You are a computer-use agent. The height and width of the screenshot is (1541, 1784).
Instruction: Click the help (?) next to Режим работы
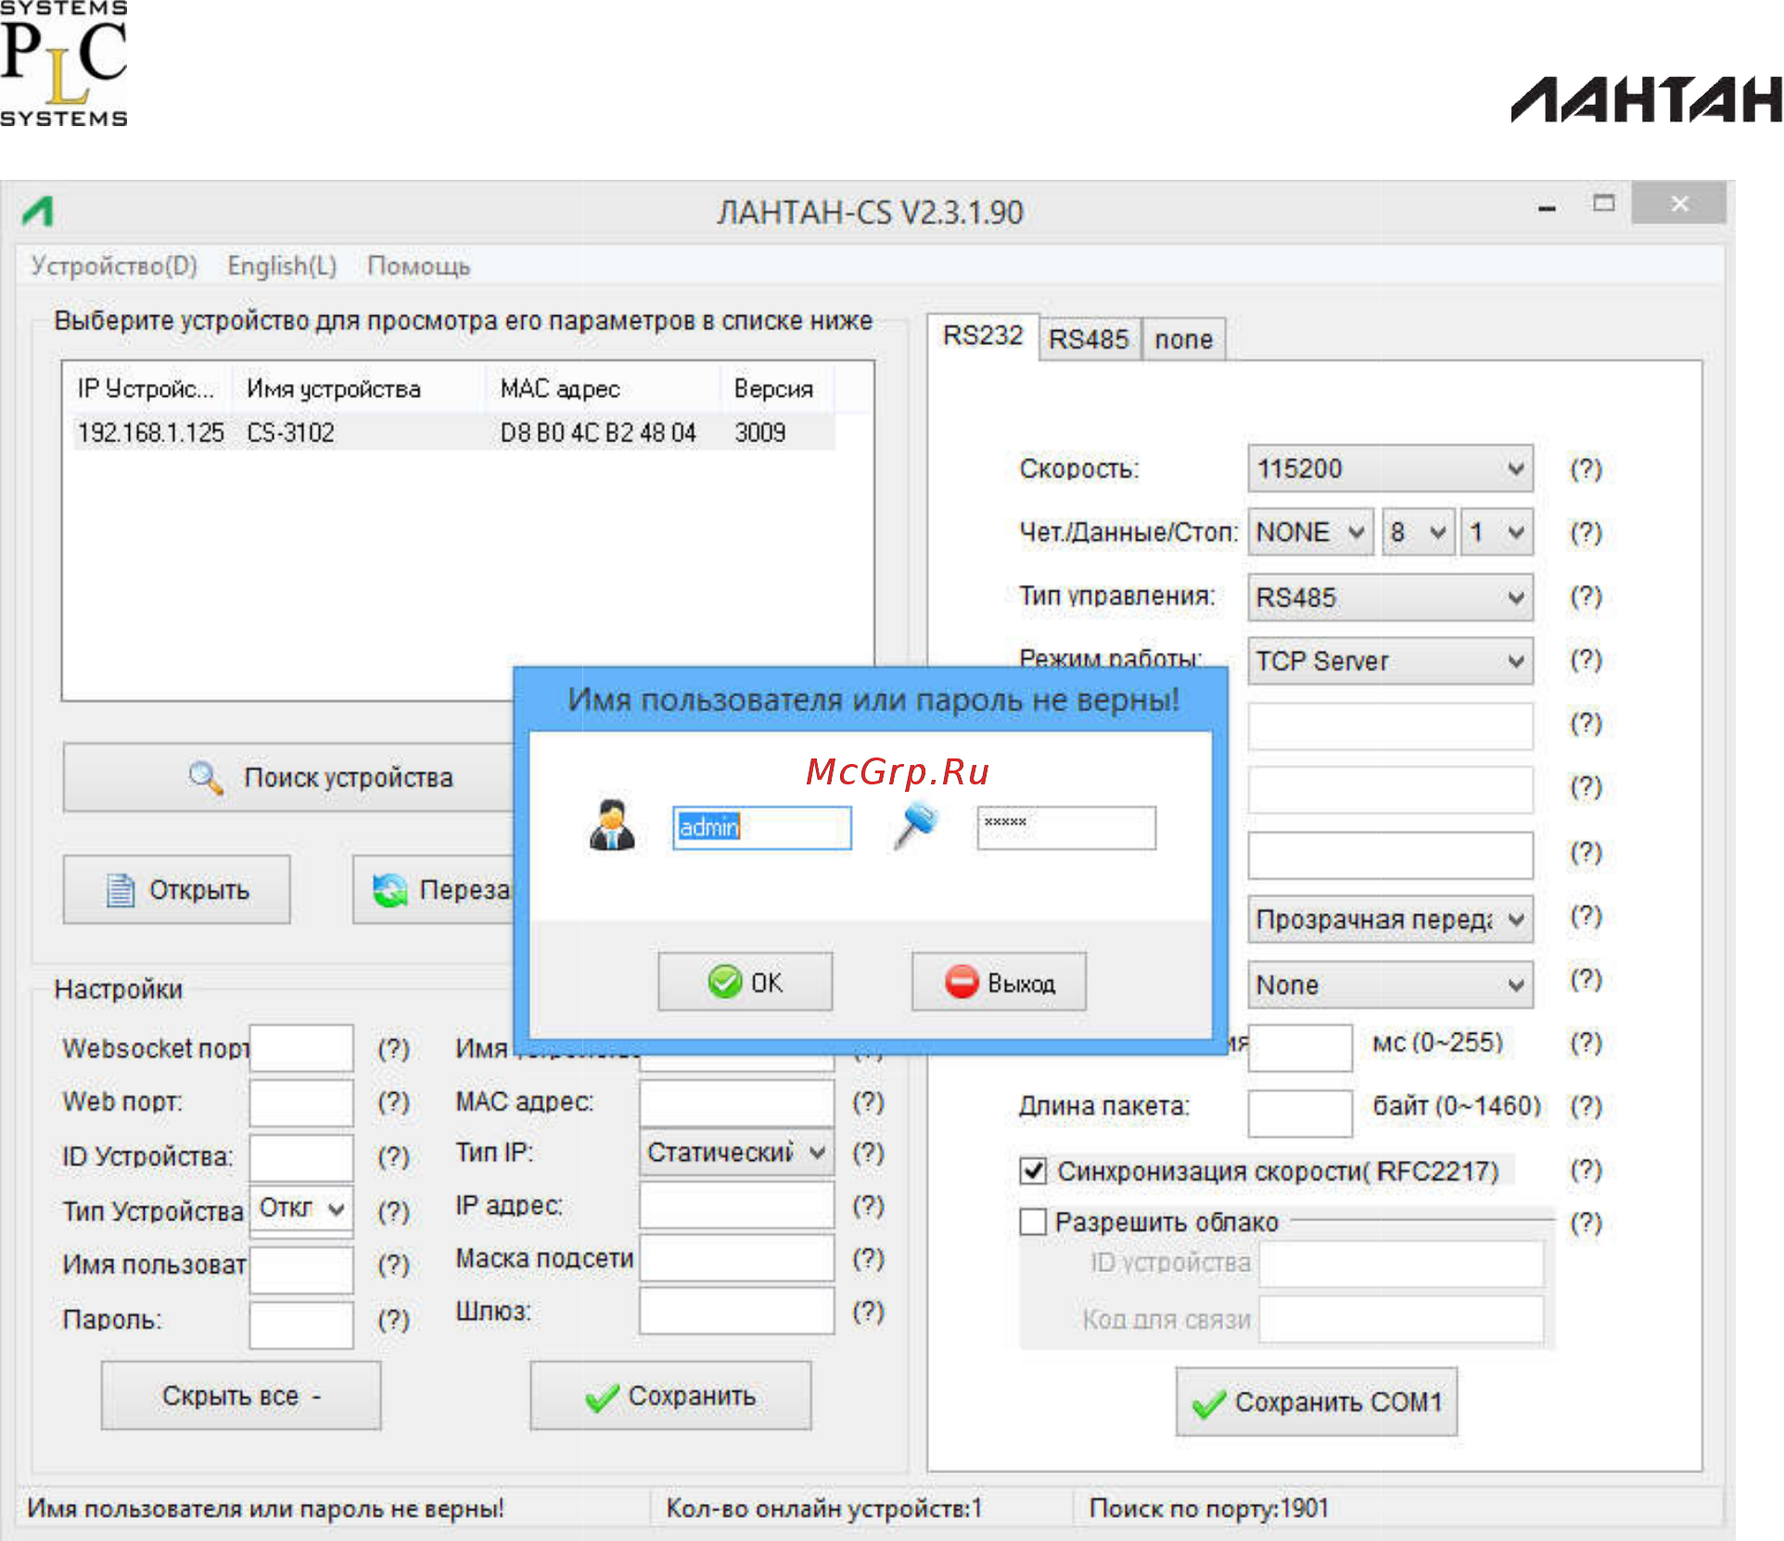click(1586, 660)
